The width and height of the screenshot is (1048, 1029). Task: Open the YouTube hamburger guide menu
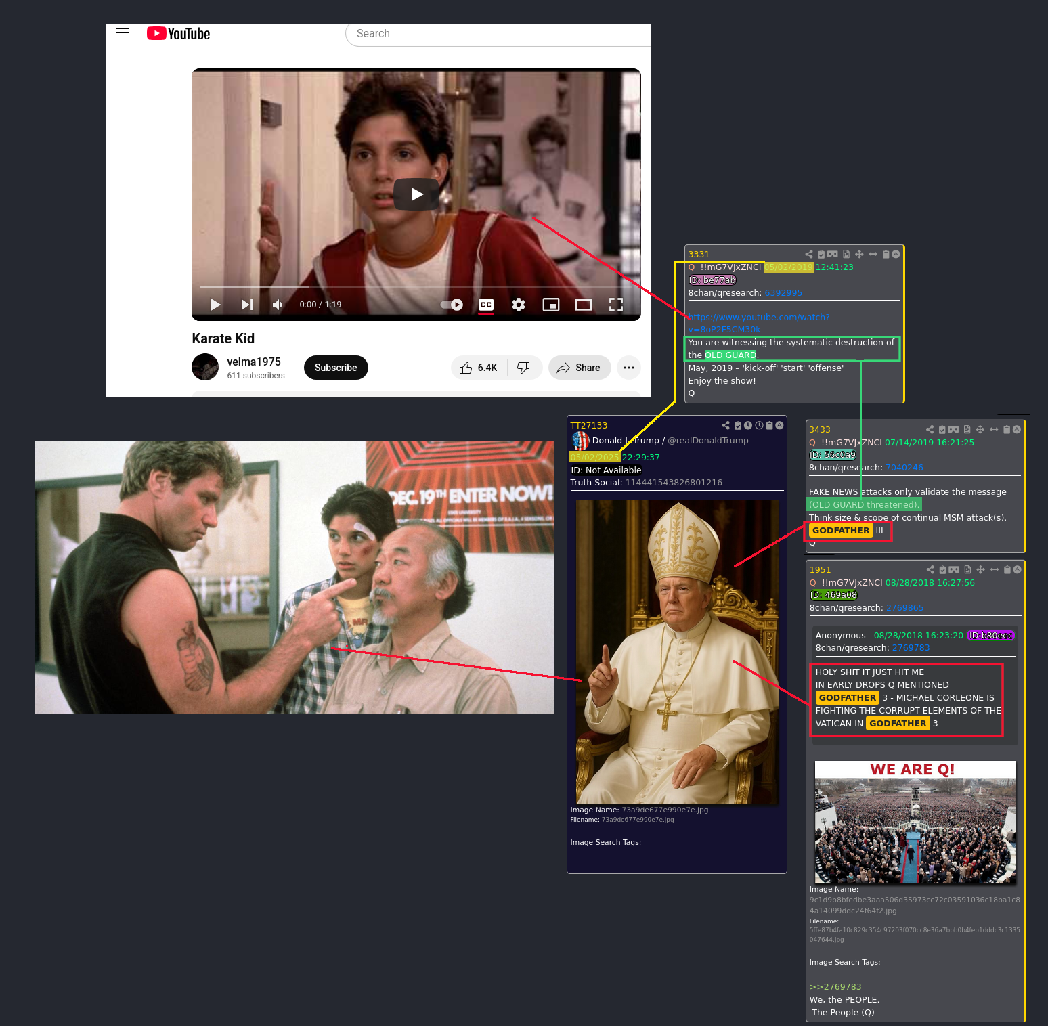(123, 33)
